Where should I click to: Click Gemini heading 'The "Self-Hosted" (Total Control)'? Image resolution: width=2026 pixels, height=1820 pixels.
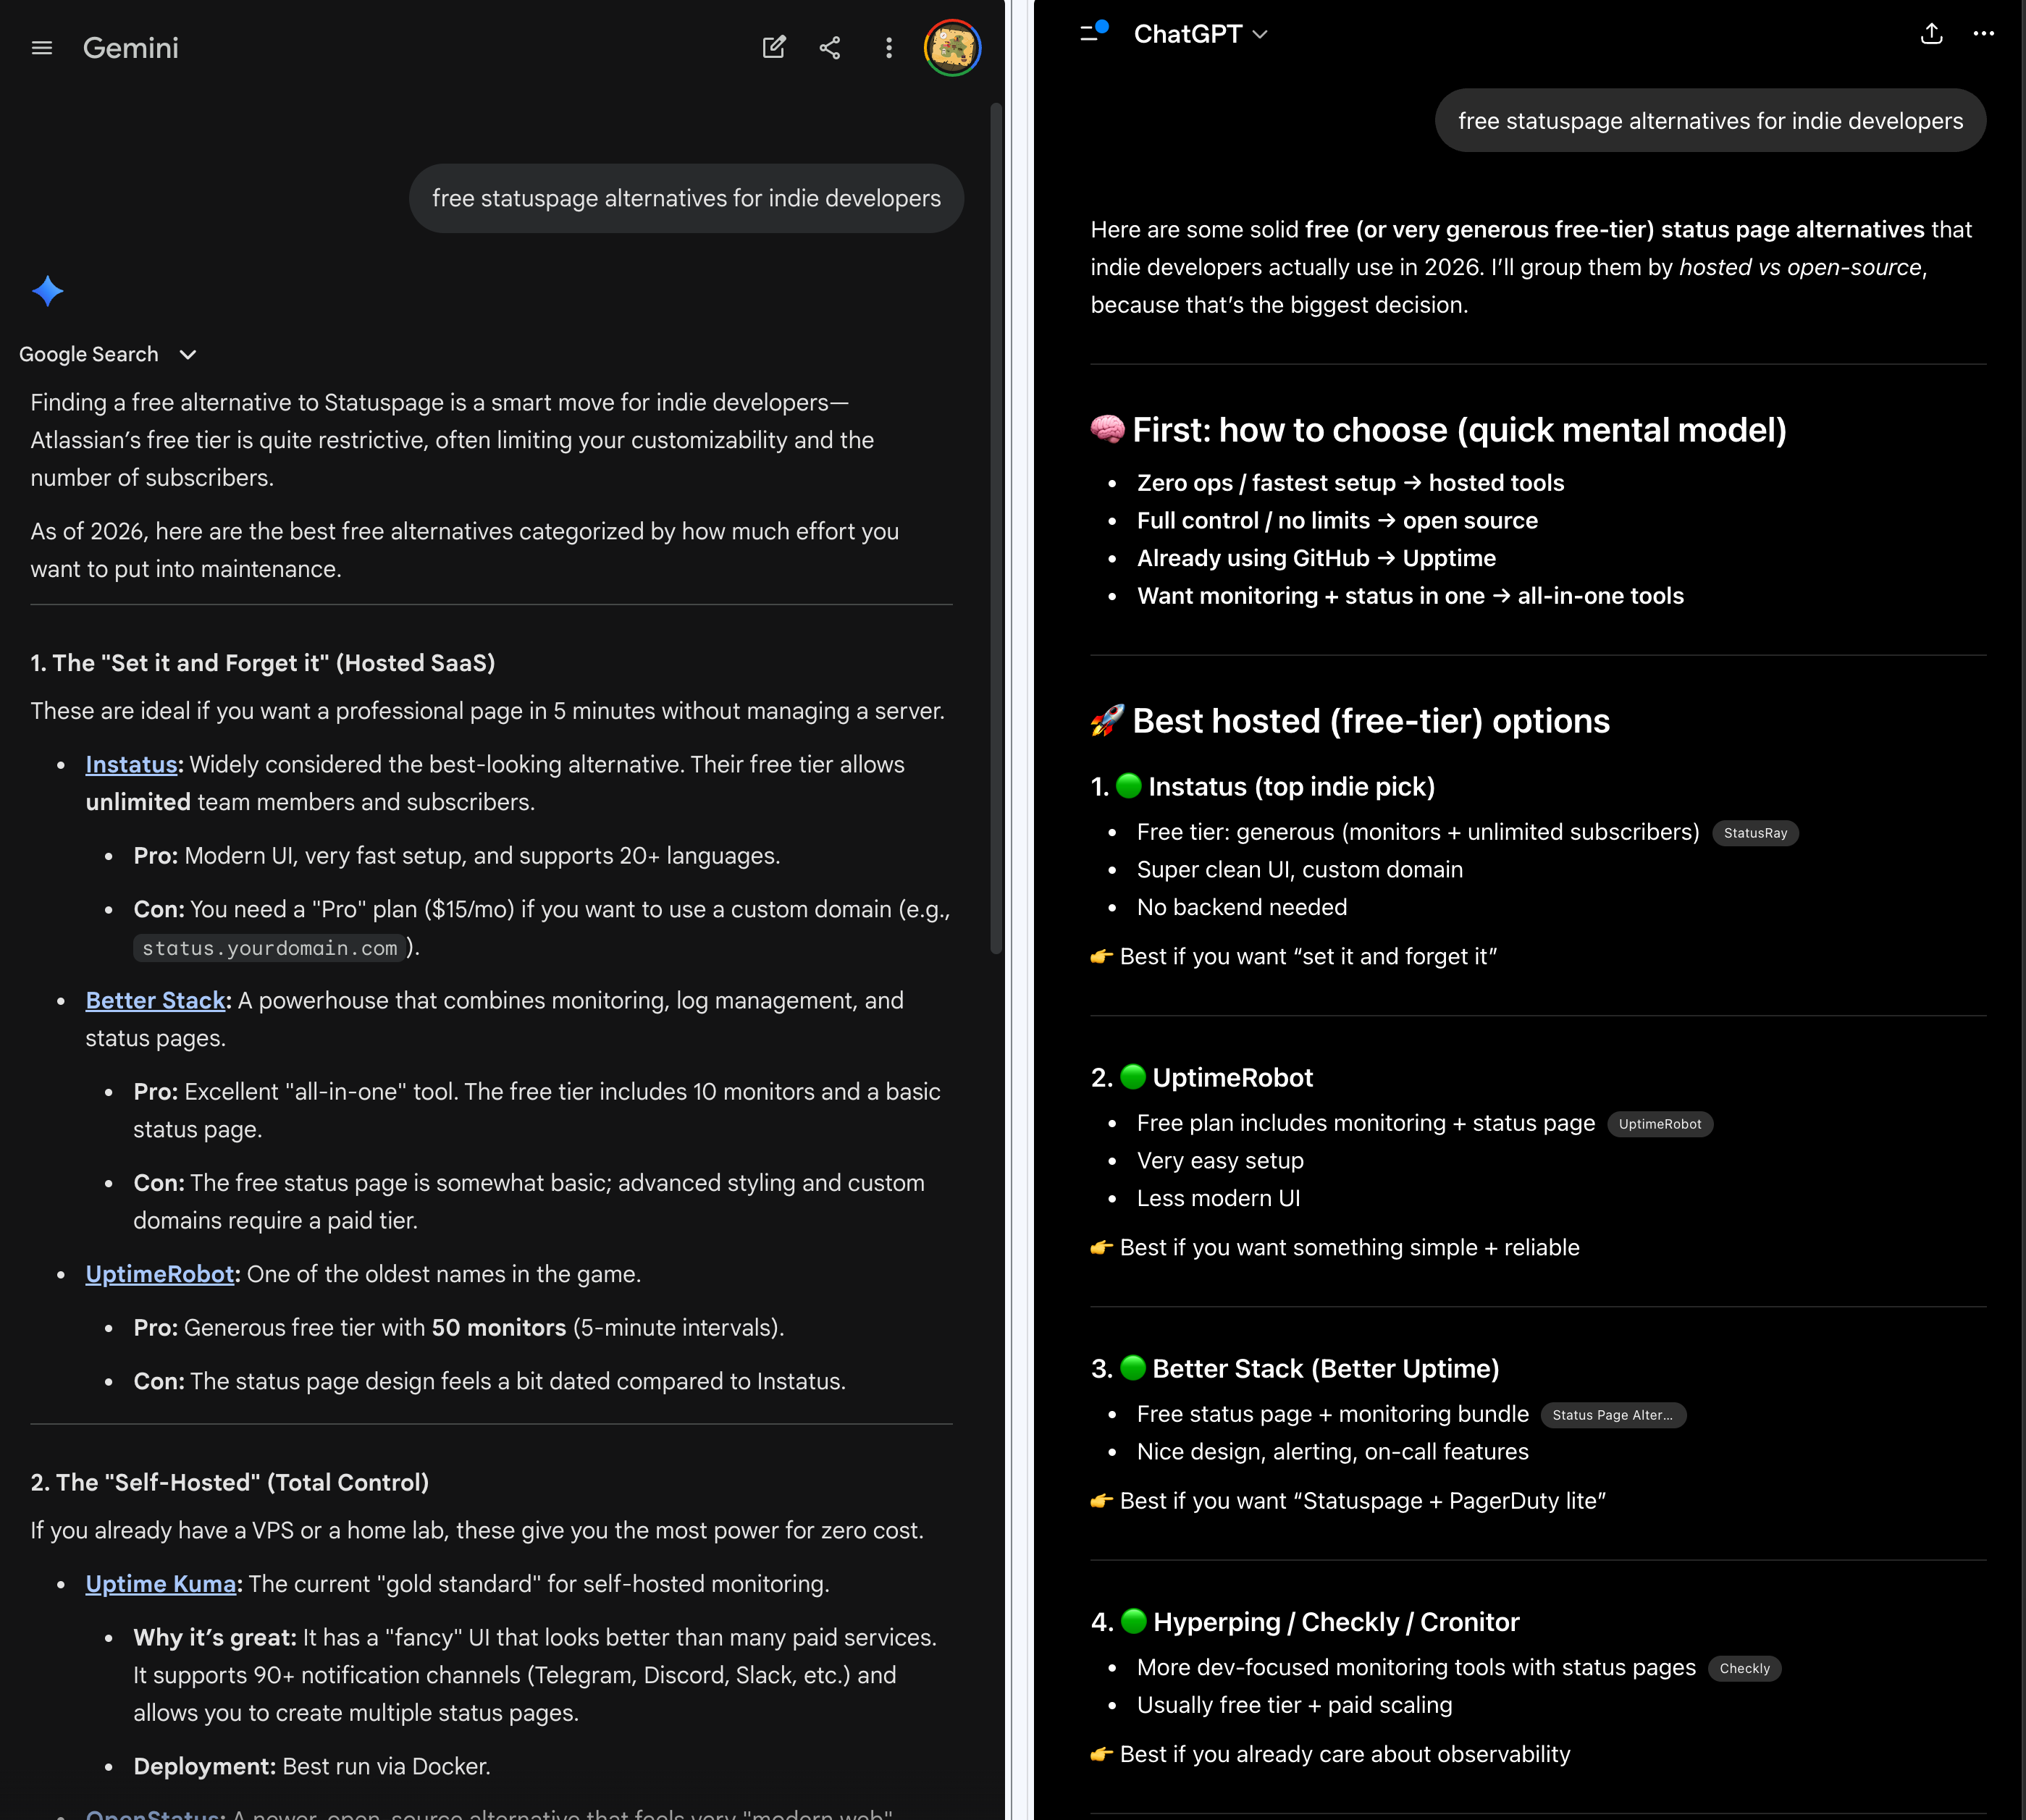pos(229,1482)
